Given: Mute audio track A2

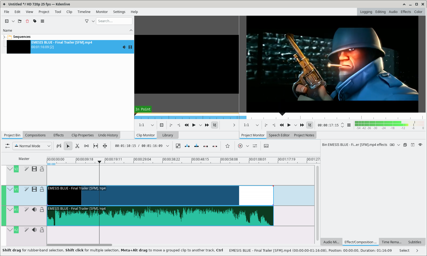Looking at the screenshot, I should pos(34,230).
